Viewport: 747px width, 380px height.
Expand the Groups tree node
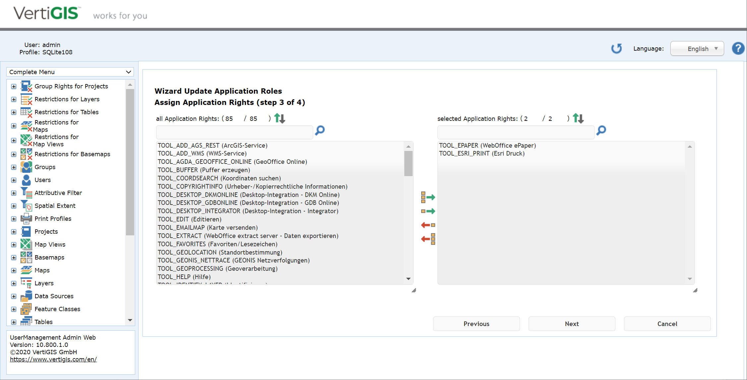point(14,167)
